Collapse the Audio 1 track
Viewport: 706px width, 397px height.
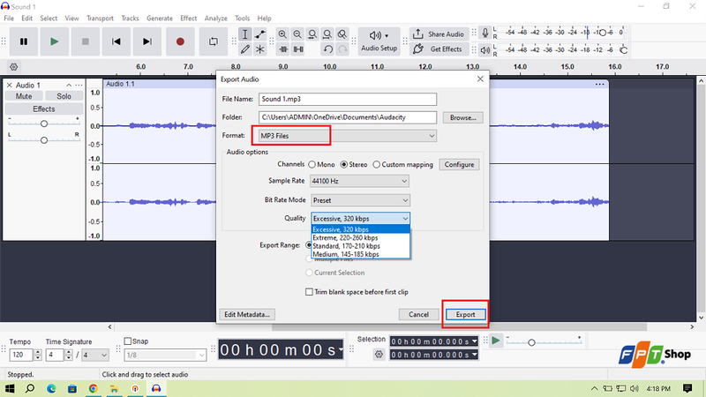(x=69, y=85)
